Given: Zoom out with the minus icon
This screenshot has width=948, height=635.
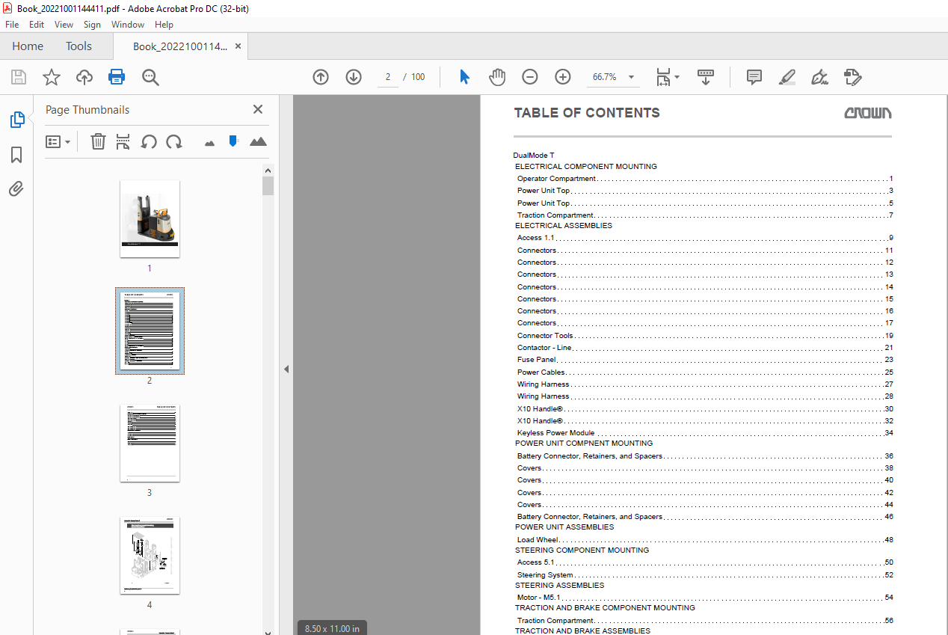Looking at the screenshot, I should [530, 77].
